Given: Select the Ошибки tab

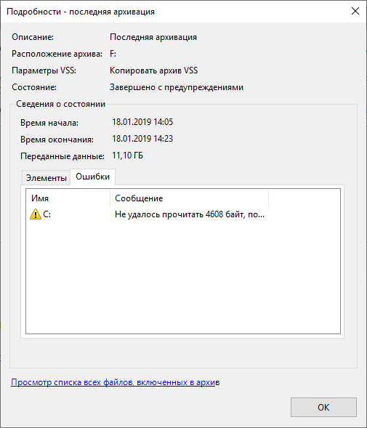Looking at the screenshot, I should click(92, 177).
